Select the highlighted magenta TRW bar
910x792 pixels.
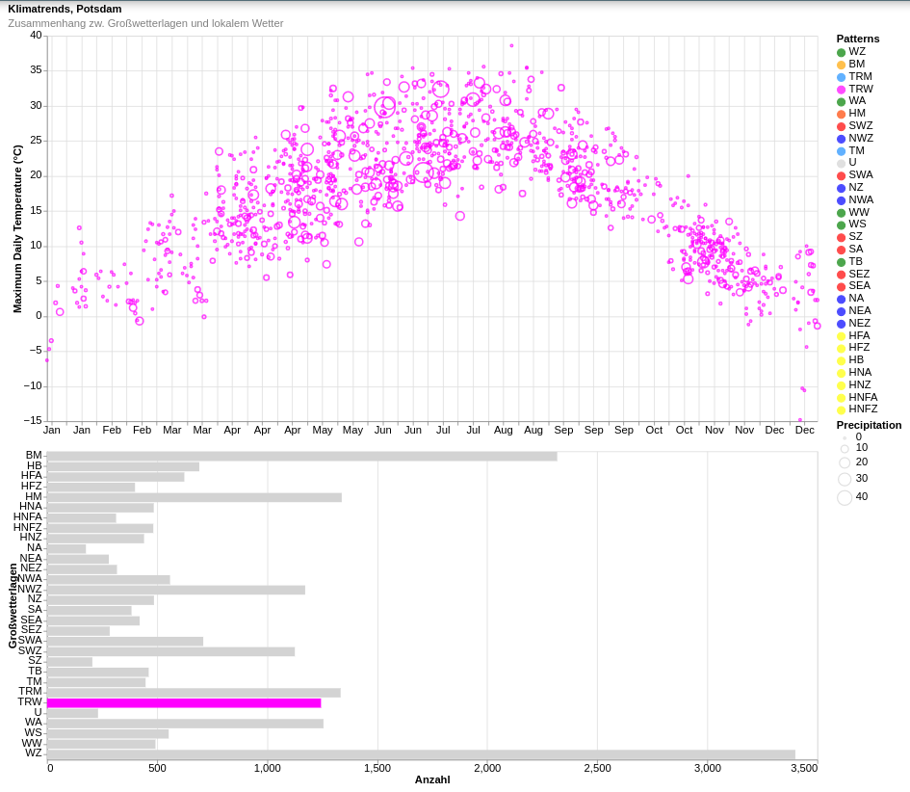pos(183,703)
